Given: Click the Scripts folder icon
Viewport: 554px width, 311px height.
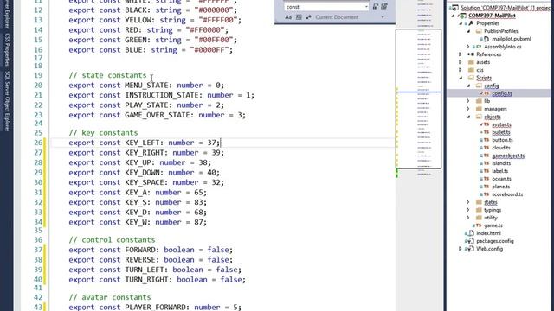Looking at the screenshot, I should pyautogui.click(x=471, y=78).
